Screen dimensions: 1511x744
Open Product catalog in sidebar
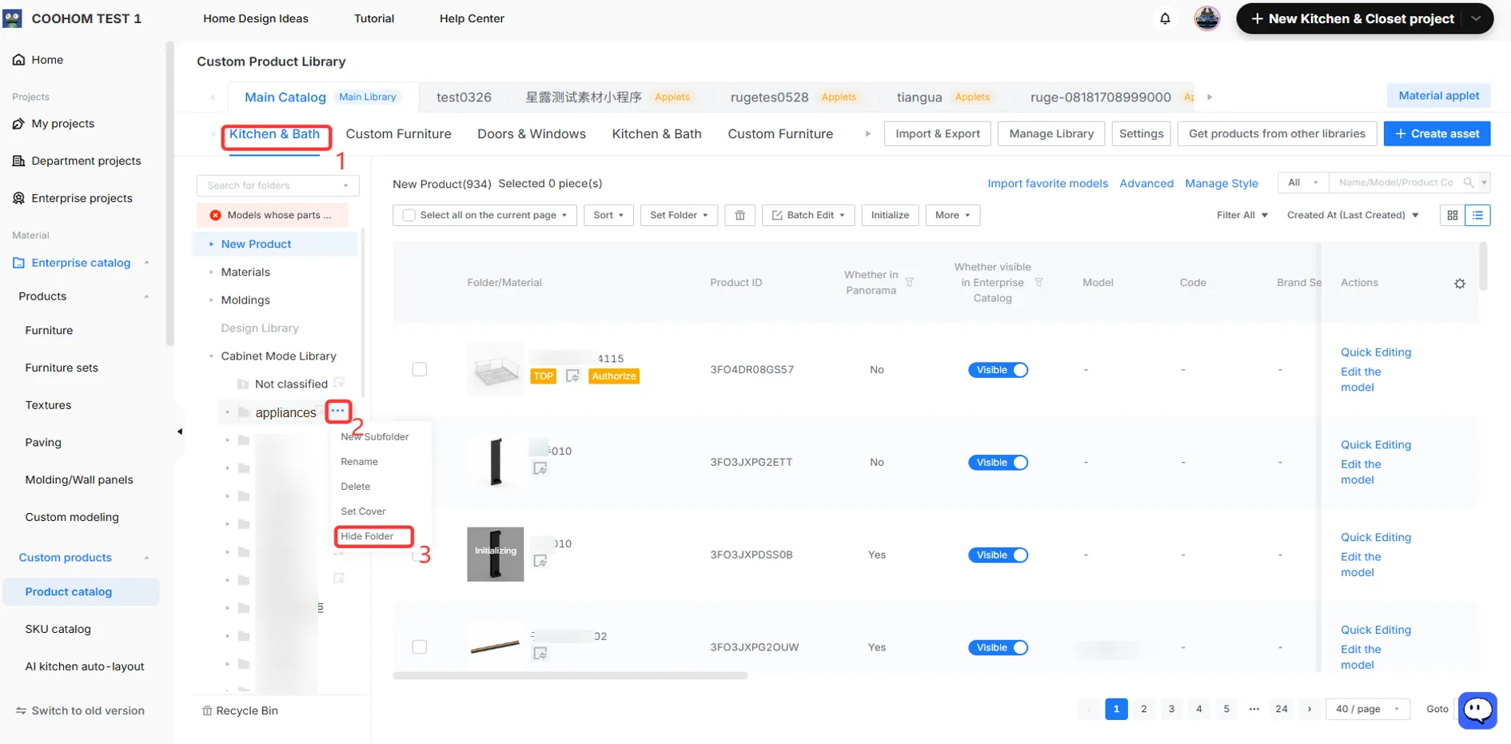(81, 591)
